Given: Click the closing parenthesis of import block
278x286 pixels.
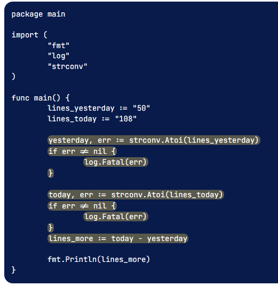Looking at the screenshot, I should pos(14,76).
